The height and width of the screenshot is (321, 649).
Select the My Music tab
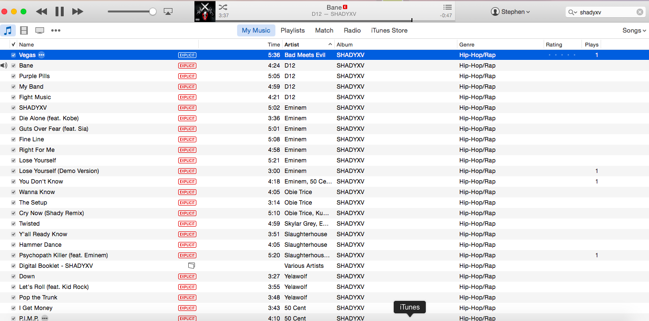coord(256,30)
